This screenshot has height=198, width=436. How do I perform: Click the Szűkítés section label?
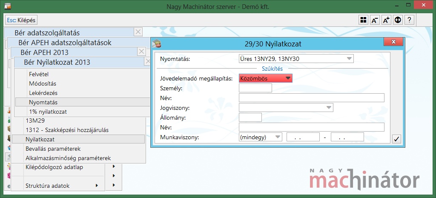(272, 69)
